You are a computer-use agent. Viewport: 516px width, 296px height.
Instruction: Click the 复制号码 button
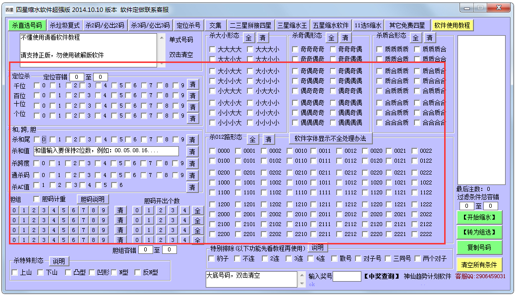[479, 247]
